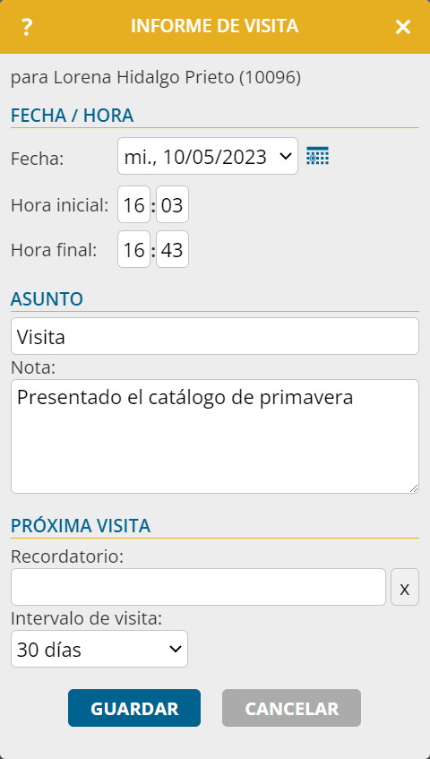Click the Informe de Visita title bar

coord(215,26)
